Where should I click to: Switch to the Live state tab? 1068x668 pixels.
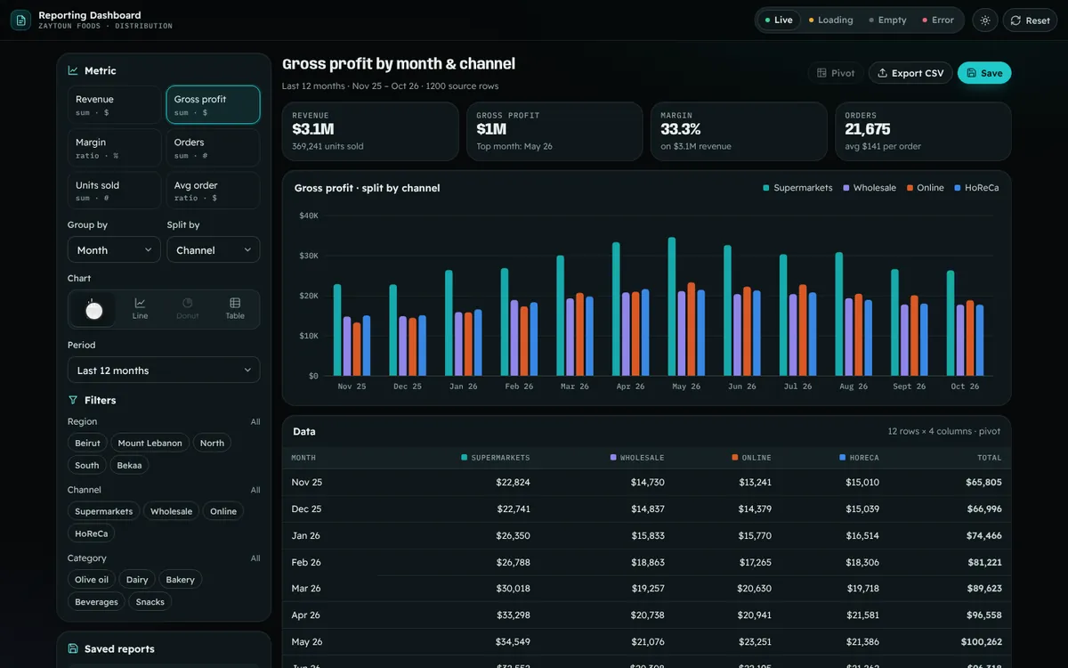tap(778, 20)
